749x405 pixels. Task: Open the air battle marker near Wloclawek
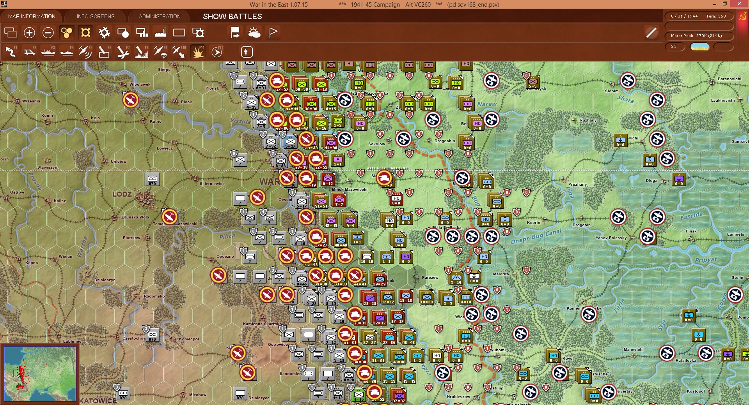[131, 100]
